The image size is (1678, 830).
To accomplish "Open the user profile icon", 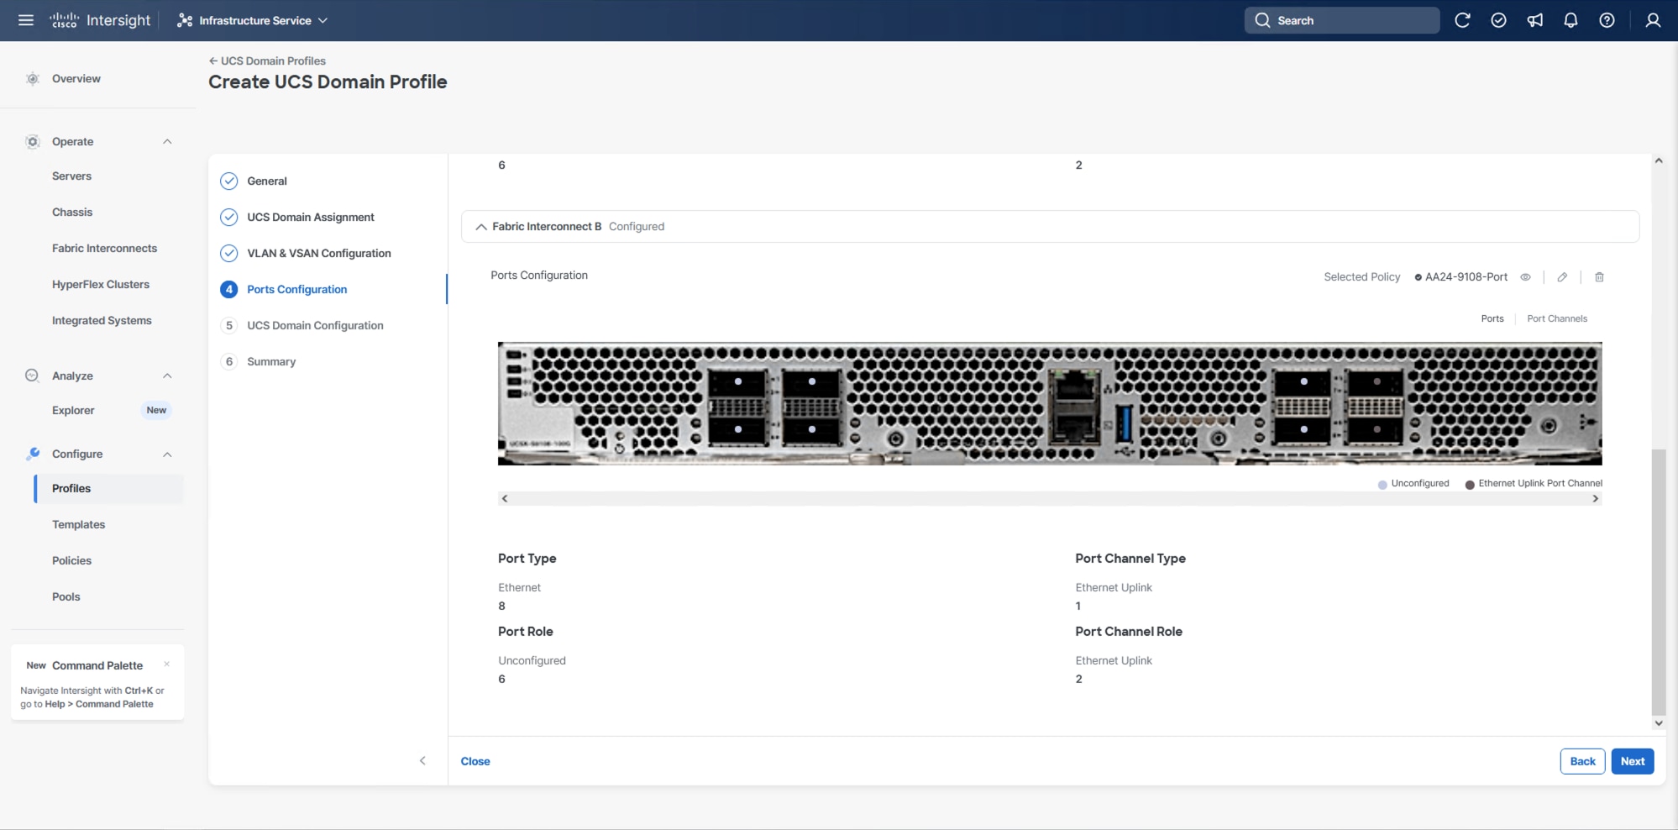I will (1652, 20).
